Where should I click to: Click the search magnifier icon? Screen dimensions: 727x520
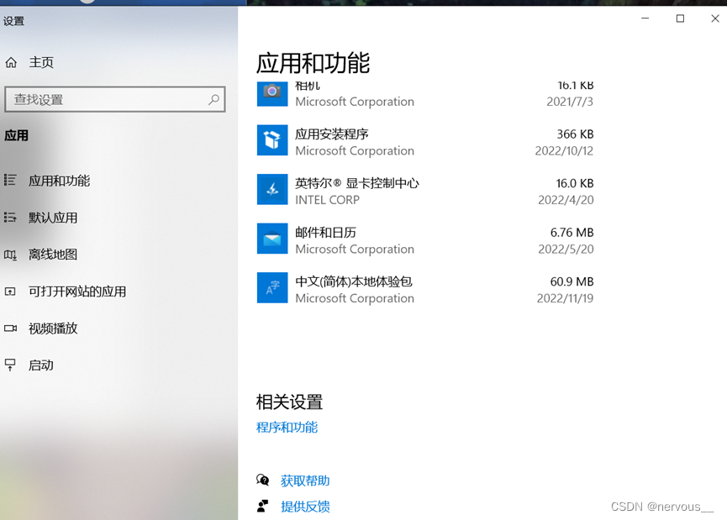click(x=213, y=99)
